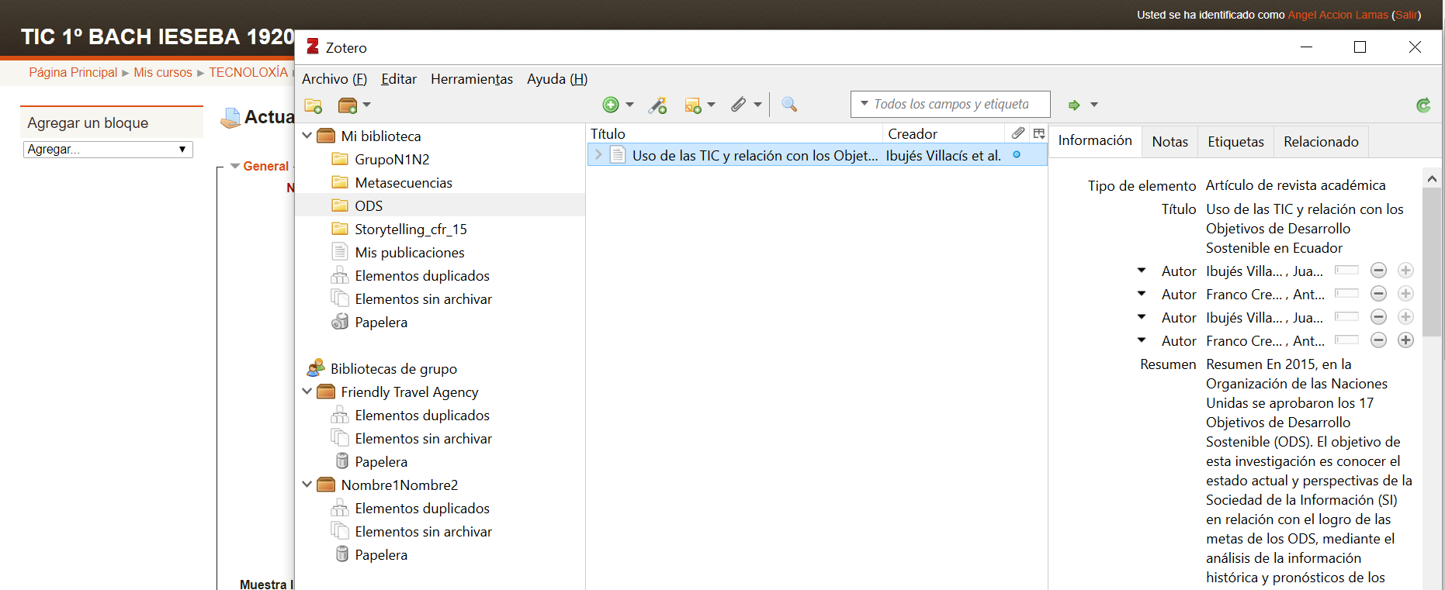Collapse the Mi biblioteca tree
1445x590 pixels.
point(307,136)
